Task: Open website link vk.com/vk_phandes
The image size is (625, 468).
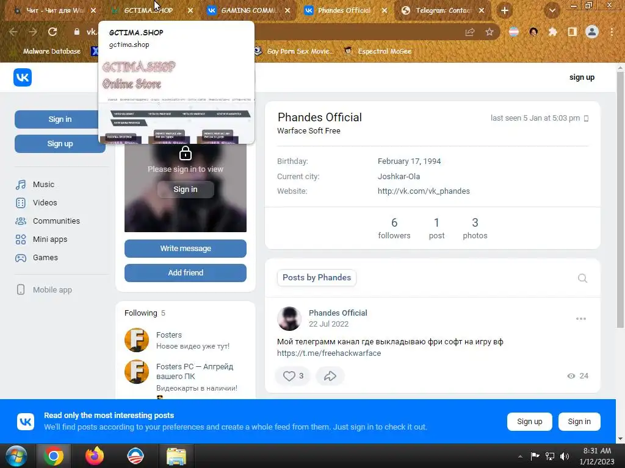Action: [x=424, y=191]
